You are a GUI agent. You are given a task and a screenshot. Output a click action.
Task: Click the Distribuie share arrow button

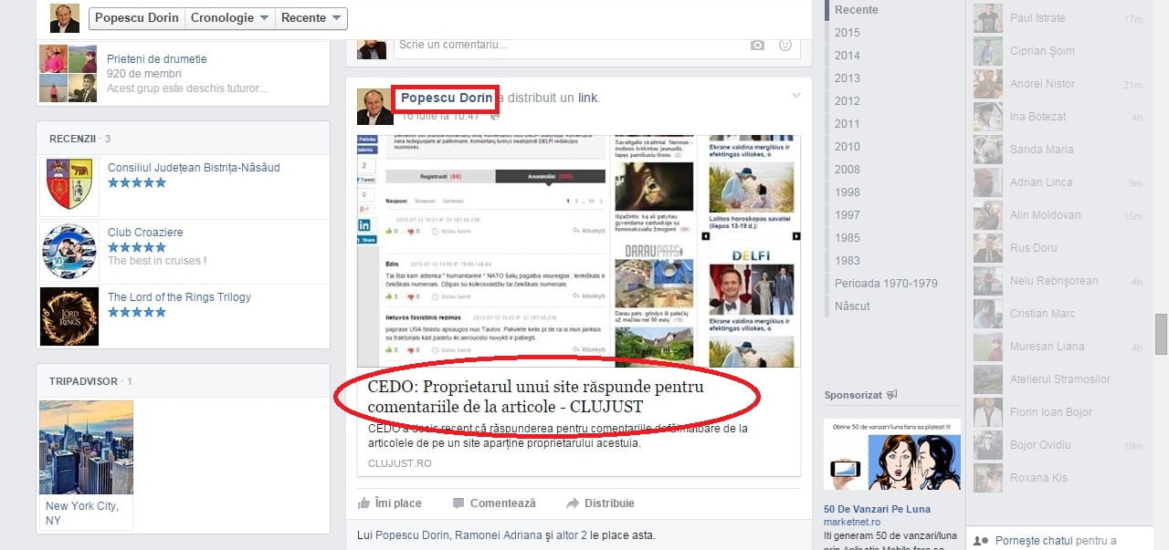click(x=600, y=503)
